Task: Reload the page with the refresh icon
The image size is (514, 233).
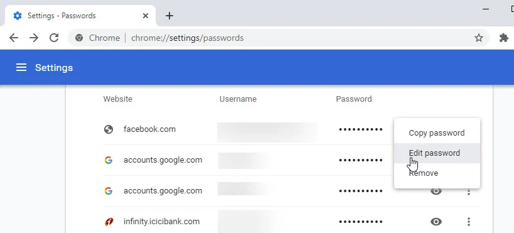Action: pos(54,38)
